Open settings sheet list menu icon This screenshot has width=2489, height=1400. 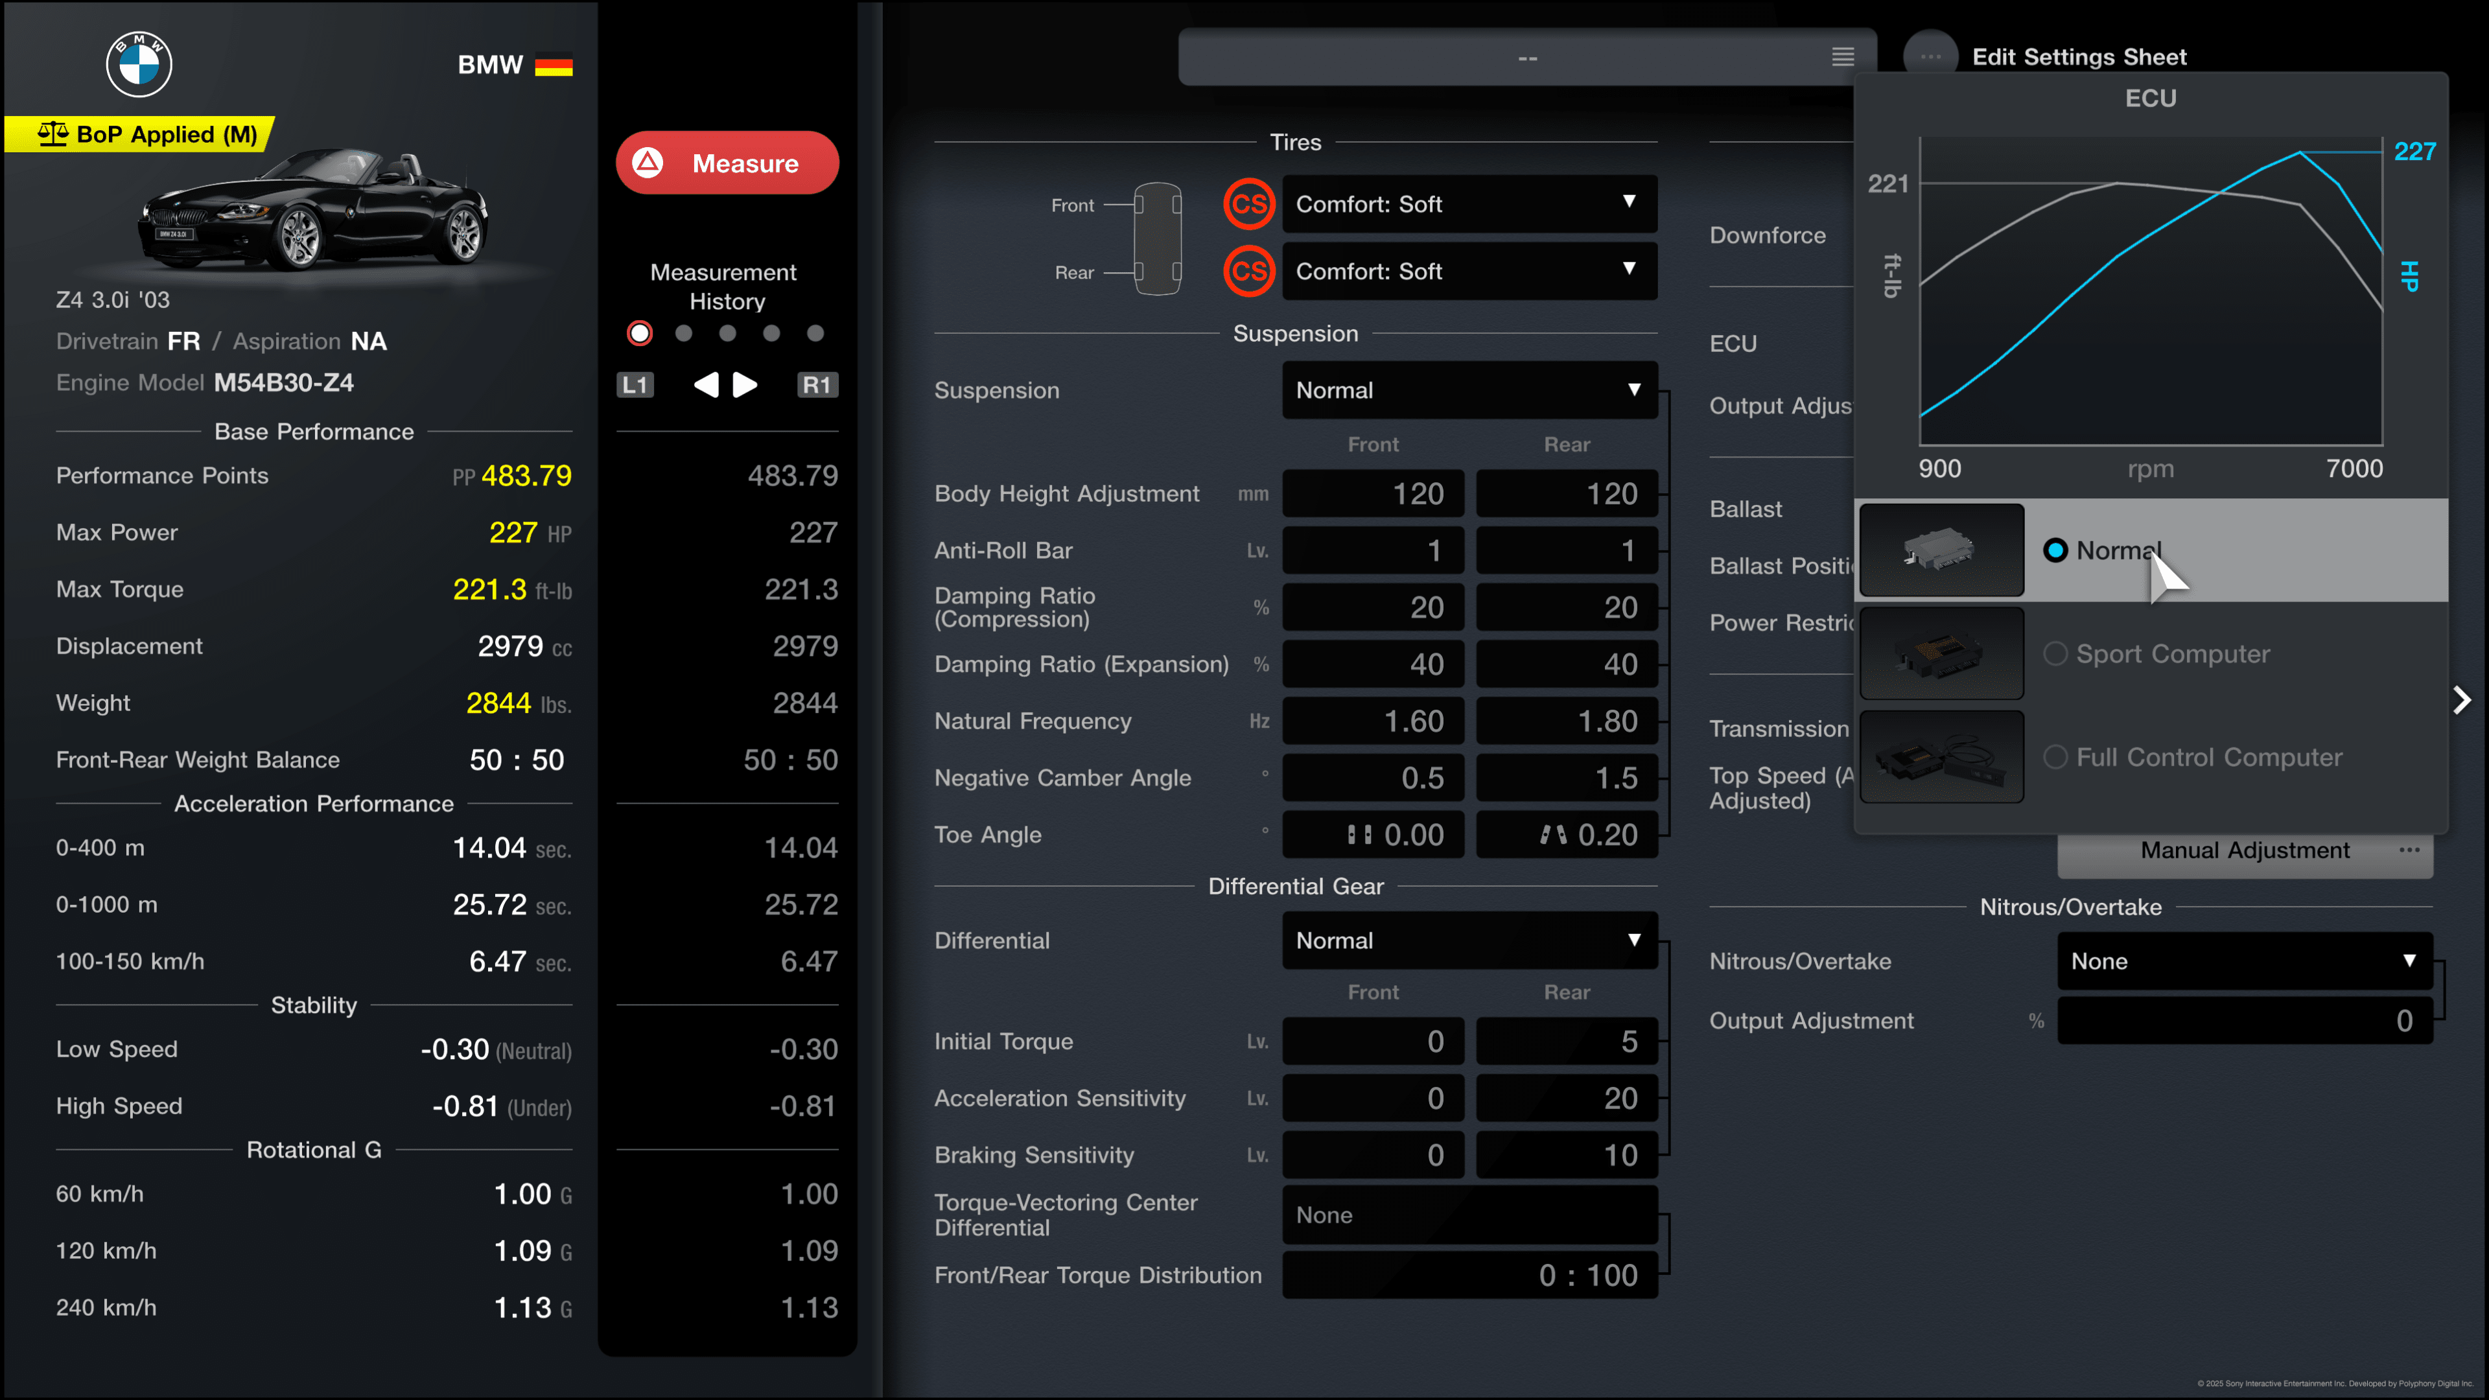point(1843,57)
